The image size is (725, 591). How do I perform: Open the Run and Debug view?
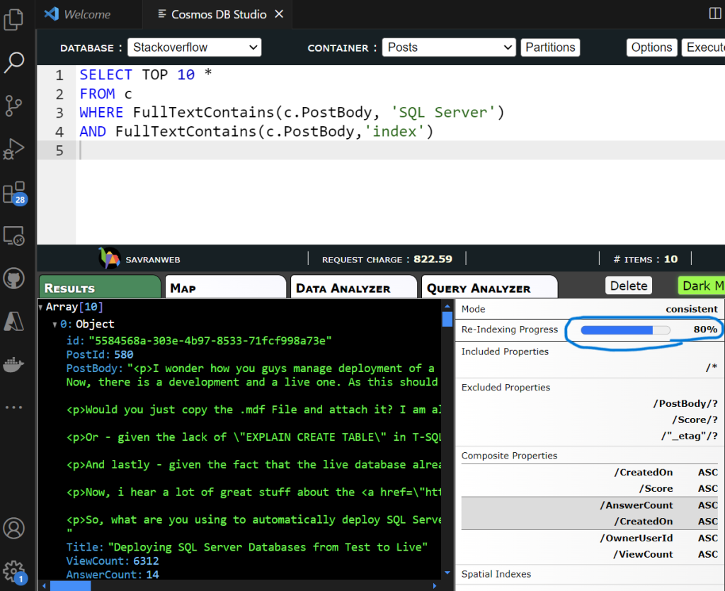pyautogui.click(x=13, y=149)
